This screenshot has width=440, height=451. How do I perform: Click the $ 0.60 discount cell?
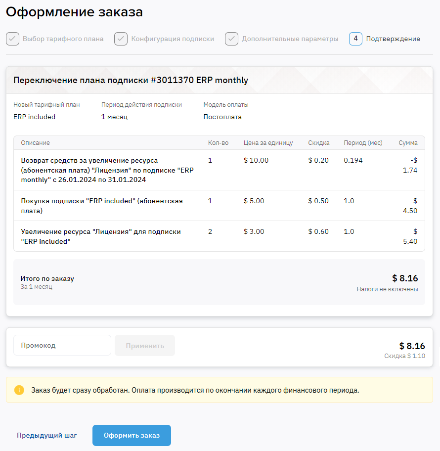(318, 231)
